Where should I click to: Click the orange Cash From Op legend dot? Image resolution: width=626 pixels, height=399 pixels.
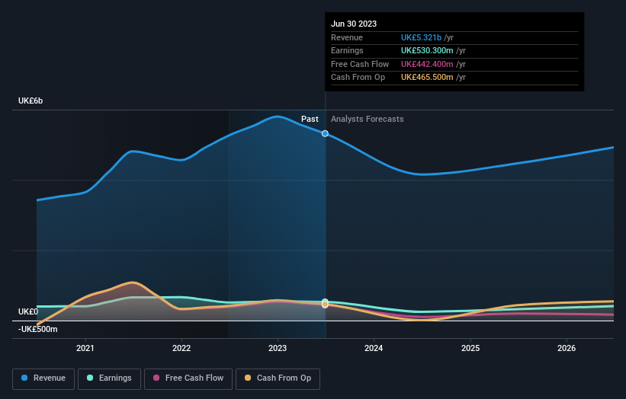coord(248,378)
